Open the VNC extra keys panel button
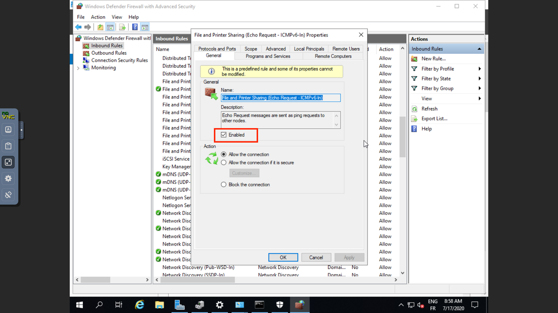The height and width of the screenshot is (313, 558). pyautogui.click(x=8, y=130)
